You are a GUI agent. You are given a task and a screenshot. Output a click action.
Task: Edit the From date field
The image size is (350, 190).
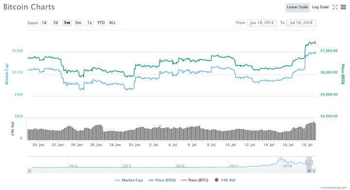262,23
